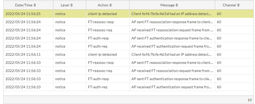Click sort arrows beside Level header

pos(72,5)
